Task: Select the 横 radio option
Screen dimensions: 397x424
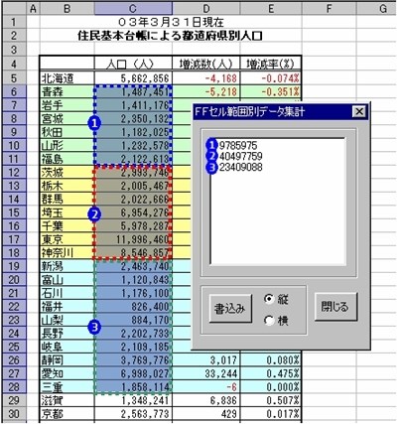Action: pyautogui.click(x=277, y=321)
